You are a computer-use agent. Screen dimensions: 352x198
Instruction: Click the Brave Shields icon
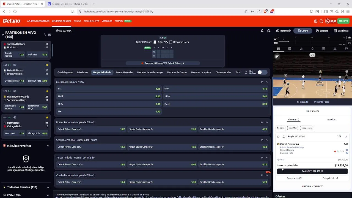265,12
